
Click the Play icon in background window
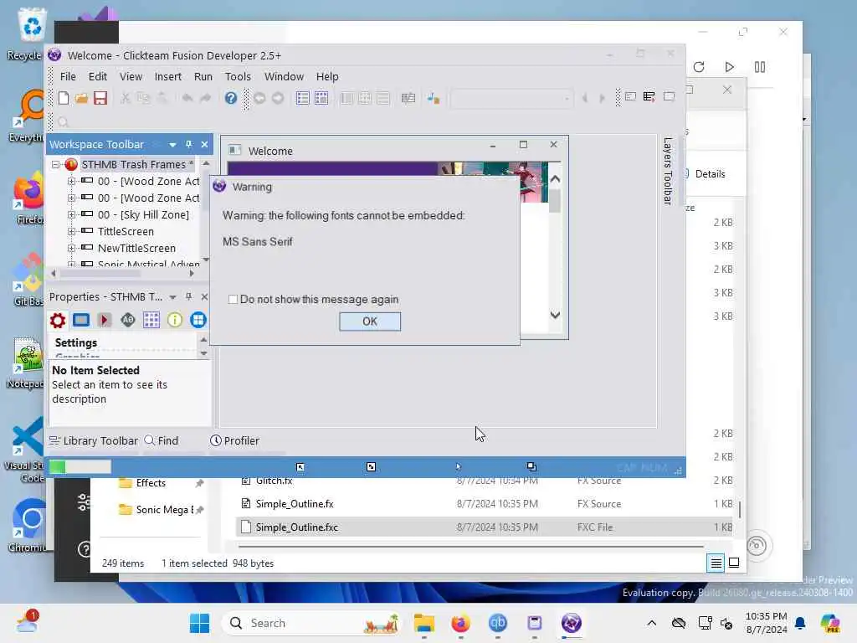click(729, 67)
